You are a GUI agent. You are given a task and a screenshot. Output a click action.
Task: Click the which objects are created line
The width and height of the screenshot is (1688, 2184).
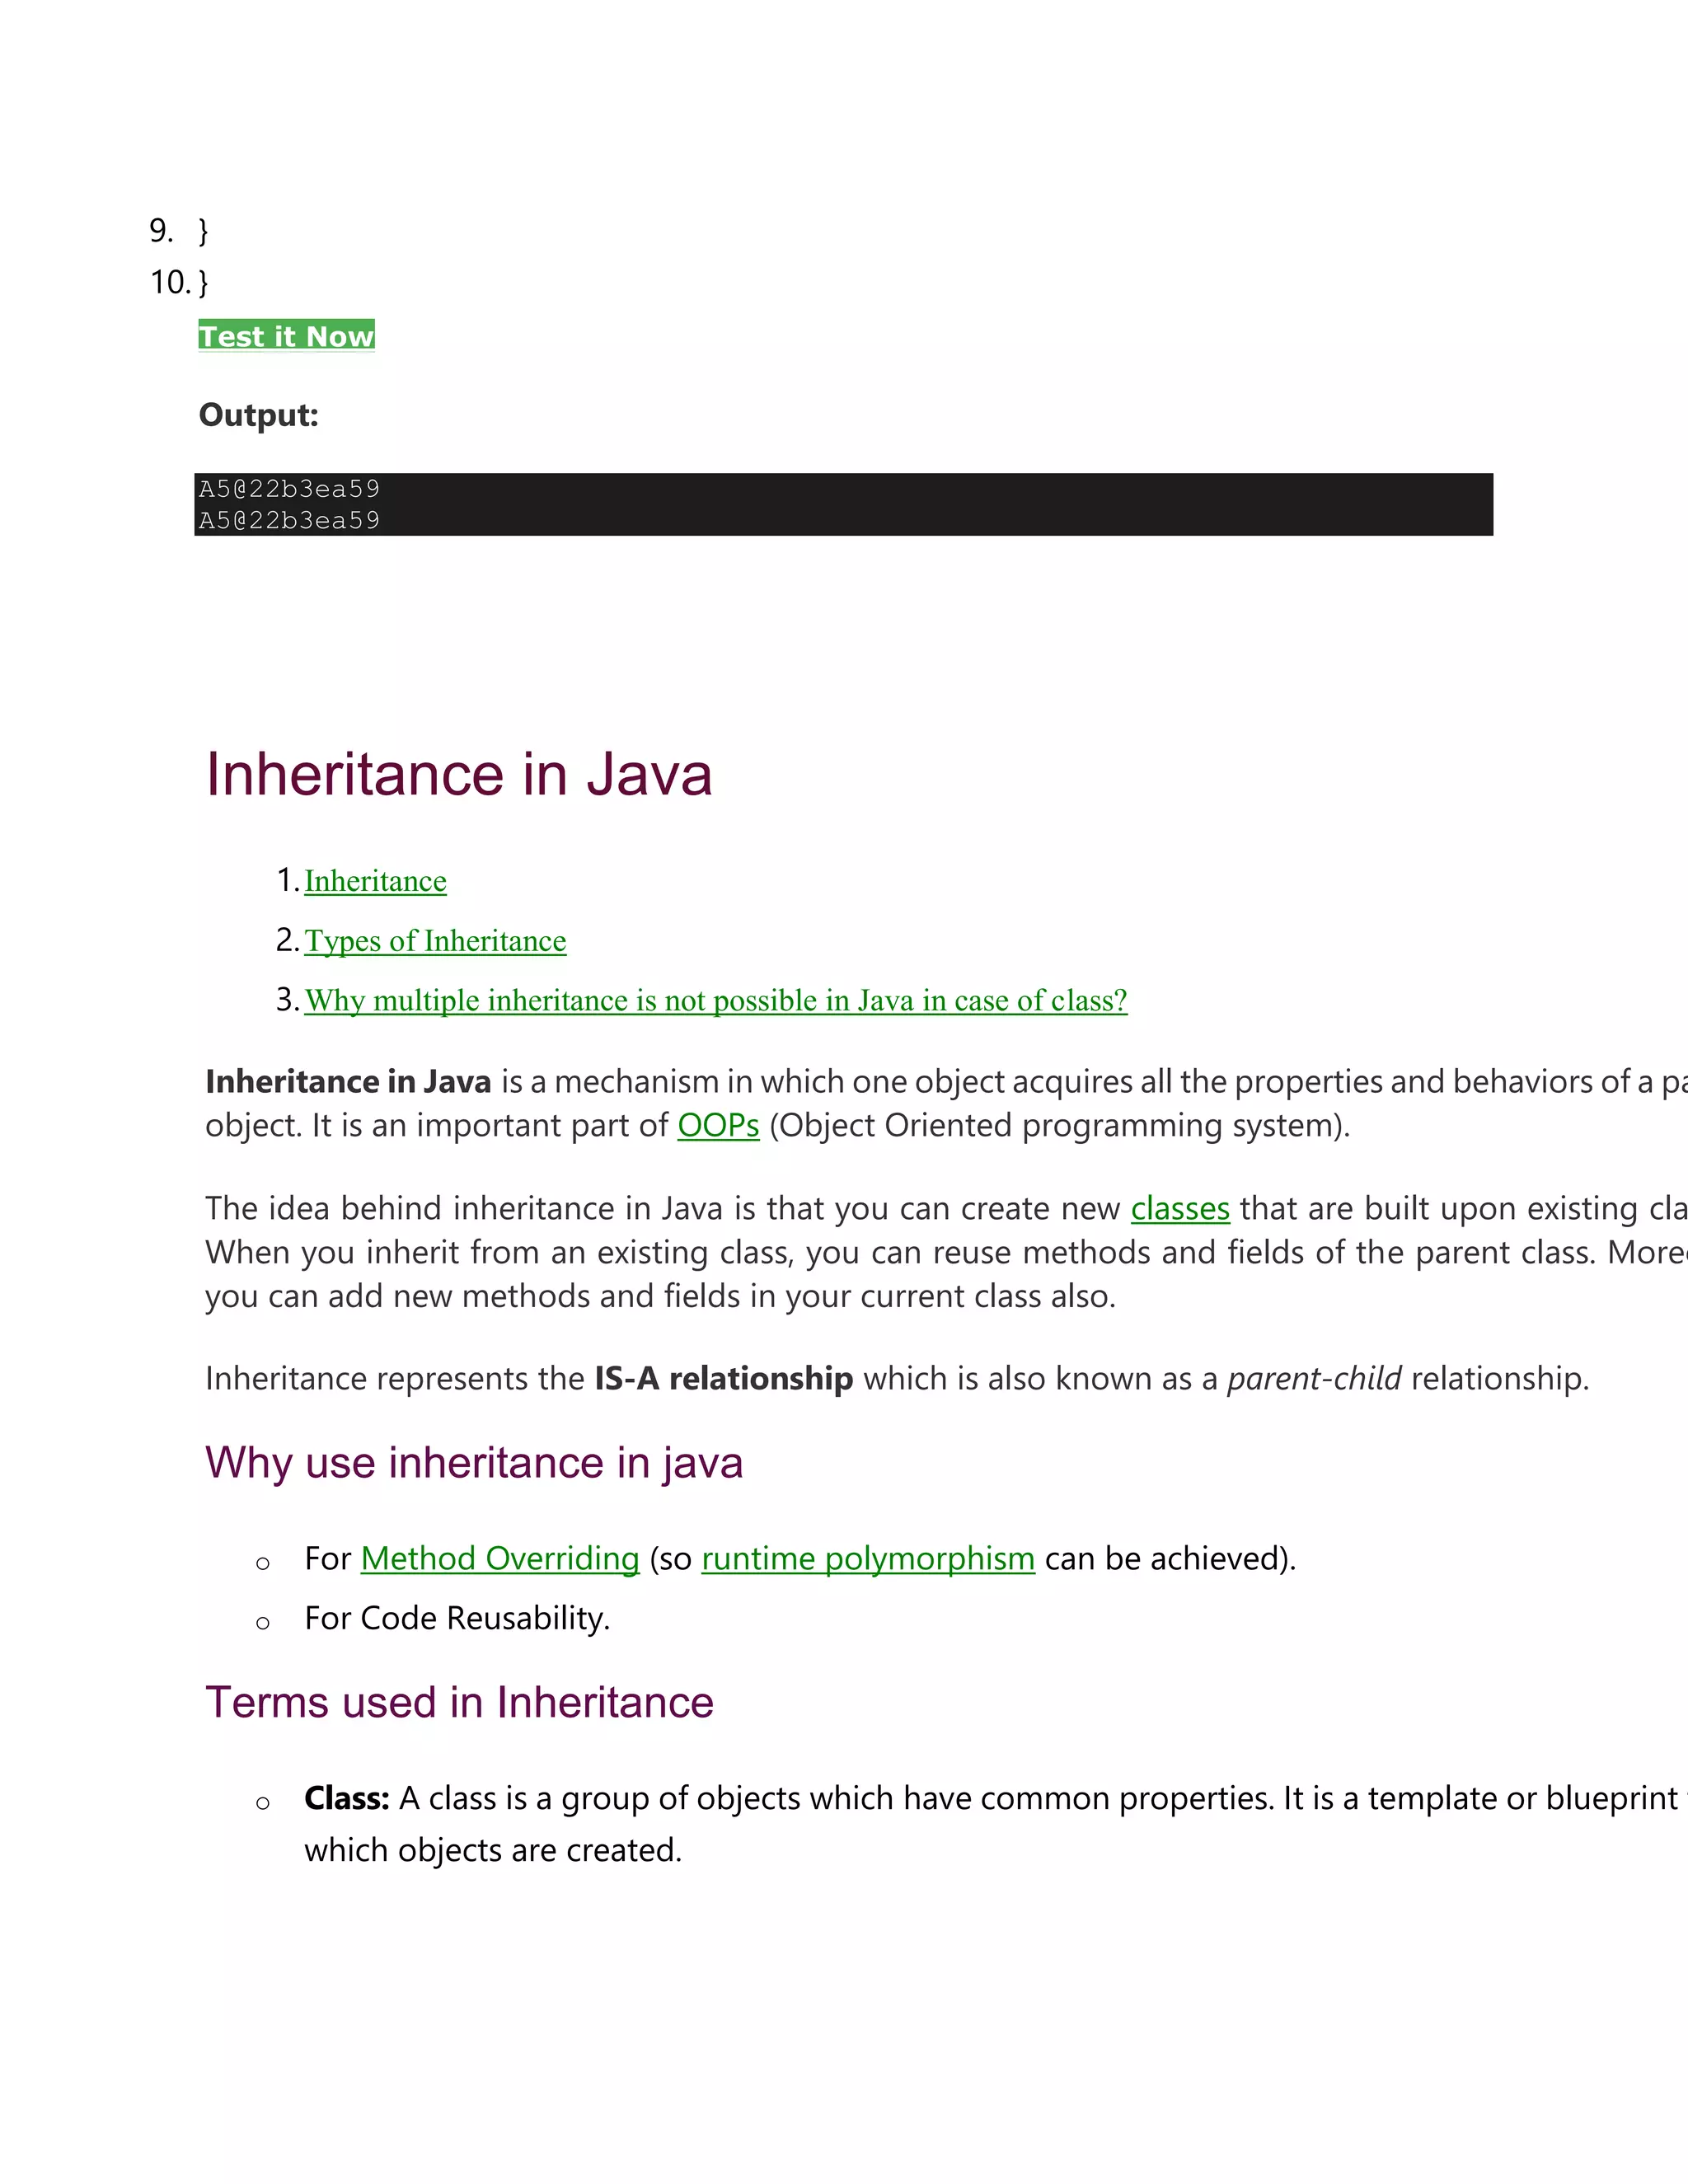(493, 1850)
